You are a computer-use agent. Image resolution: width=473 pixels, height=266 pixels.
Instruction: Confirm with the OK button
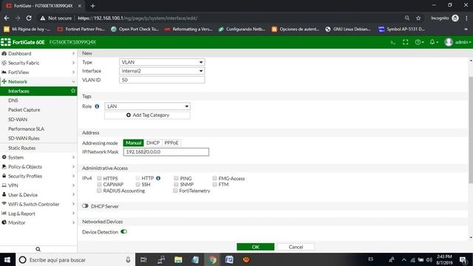pos(256,247)
